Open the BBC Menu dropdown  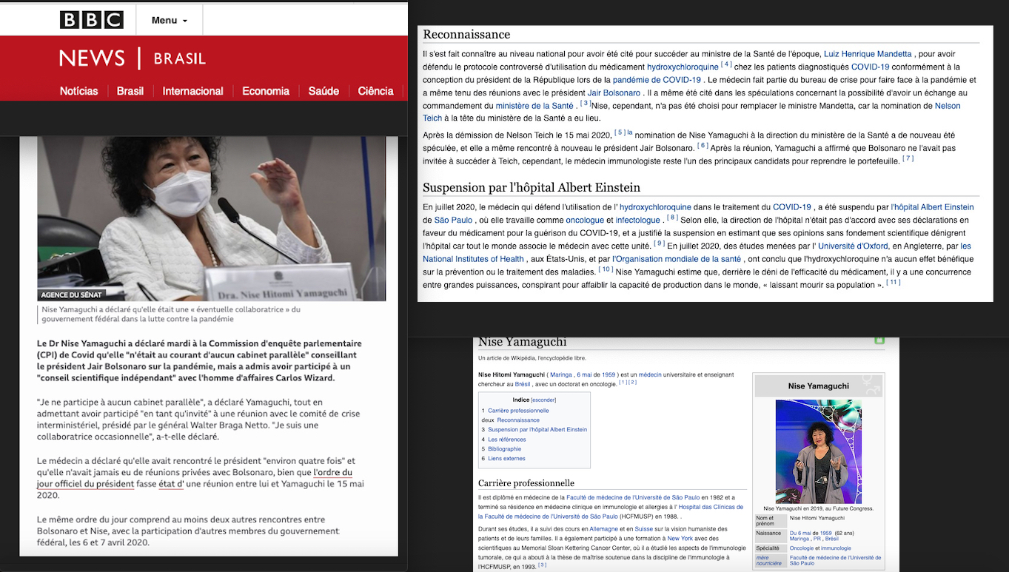170,20
